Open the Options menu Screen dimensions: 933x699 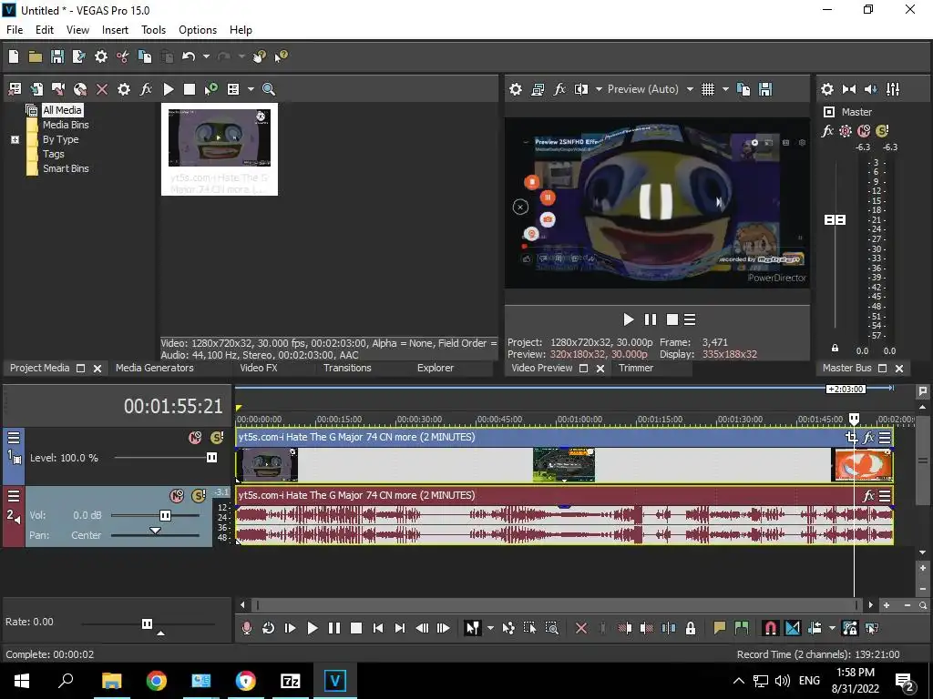[198, 30]
